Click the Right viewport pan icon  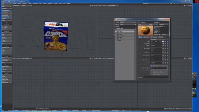click(x=185, y=58)
